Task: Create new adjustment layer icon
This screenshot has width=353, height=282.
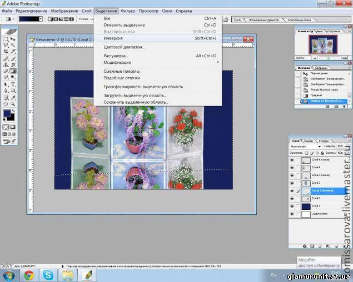Action: [328, 246]
